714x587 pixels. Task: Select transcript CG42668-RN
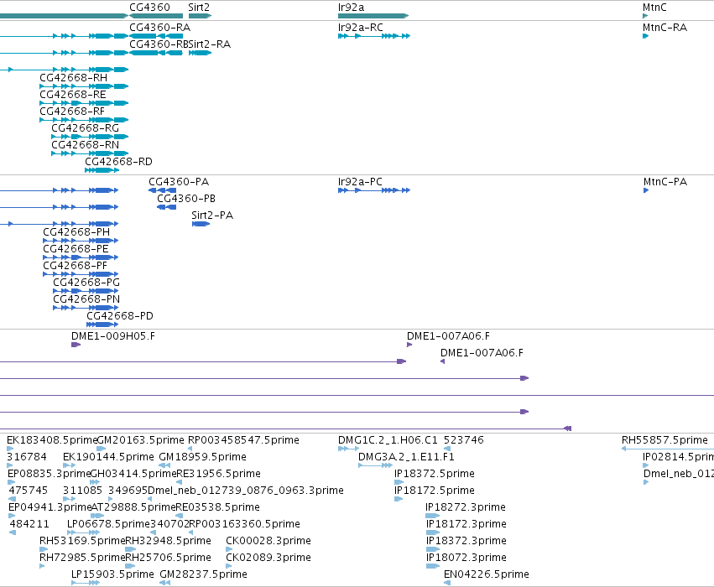(85, 145)
